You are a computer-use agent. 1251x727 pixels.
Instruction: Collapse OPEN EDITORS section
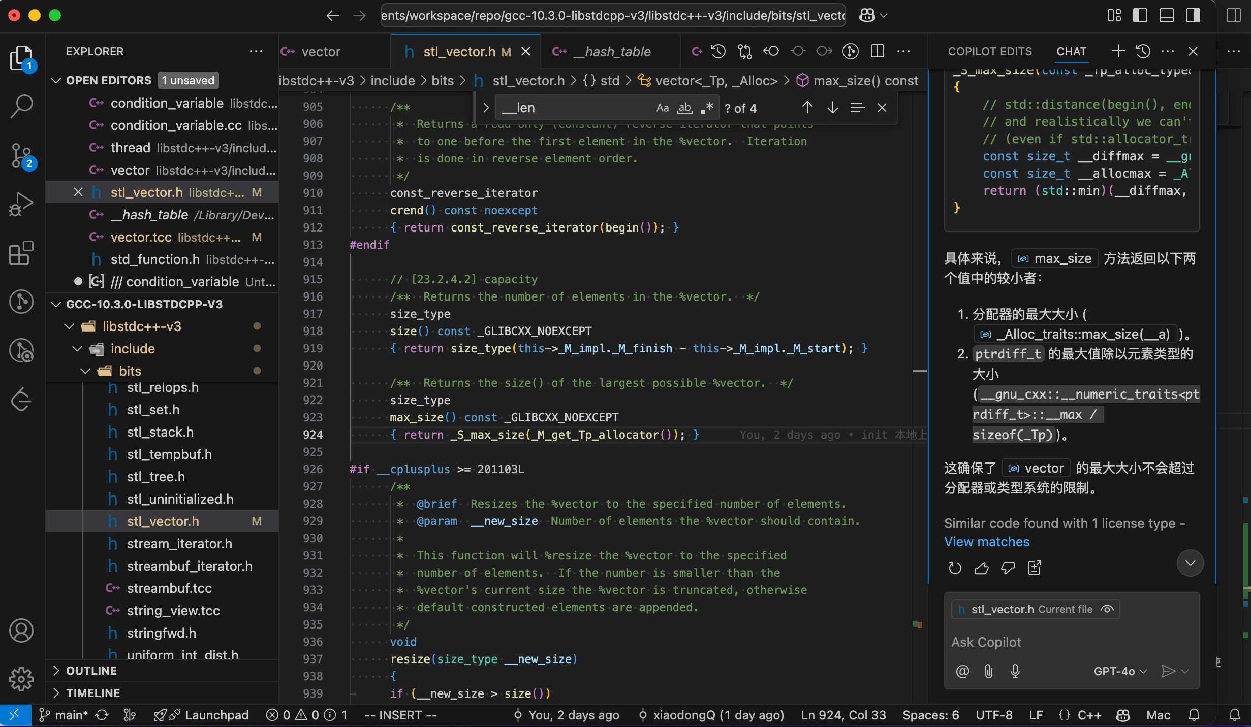pos(56,80)
